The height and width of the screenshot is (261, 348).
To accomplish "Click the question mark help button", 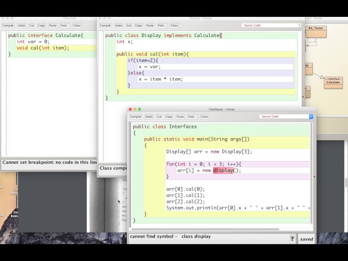I will pos(293,239).
